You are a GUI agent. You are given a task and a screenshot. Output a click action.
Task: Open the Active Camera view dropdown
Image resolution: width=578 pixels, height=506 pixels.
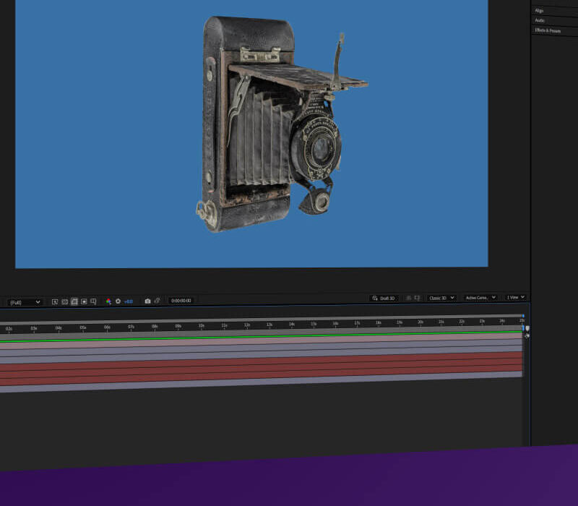(480, 297)
